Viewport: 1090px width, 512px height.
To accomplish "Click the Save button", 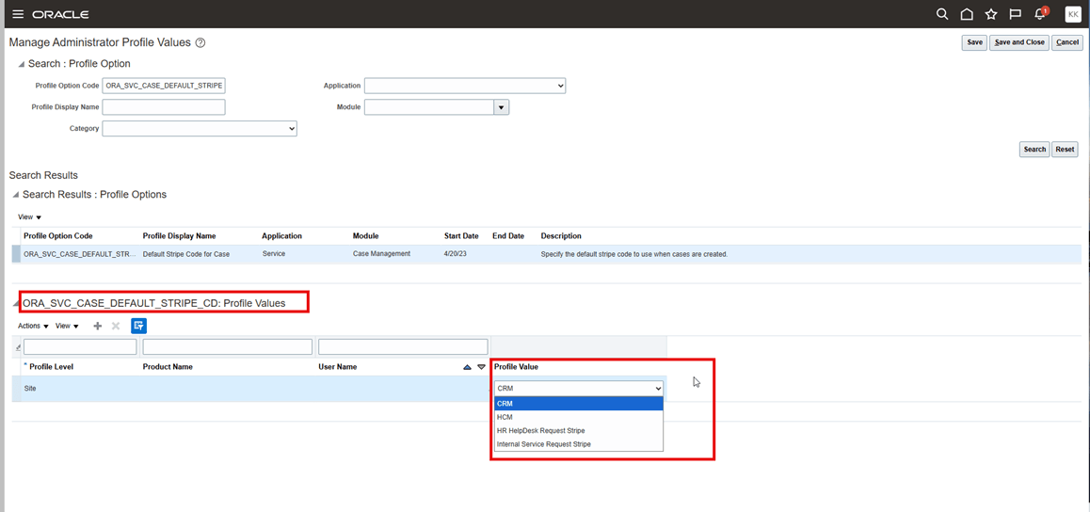I will (x=974, y=42).
